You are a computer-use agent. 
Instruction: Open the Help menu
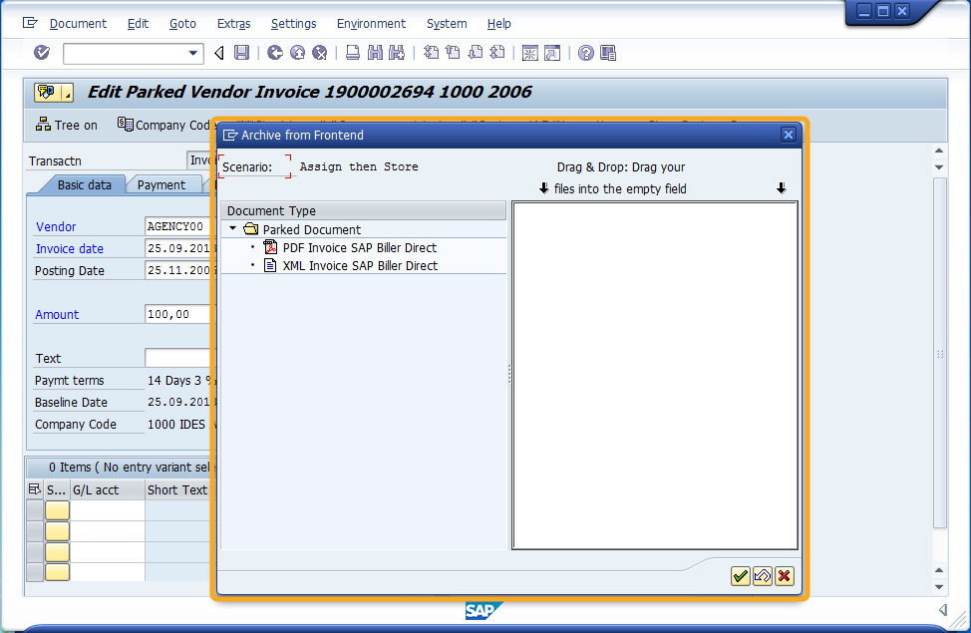[x=499, y=24]
